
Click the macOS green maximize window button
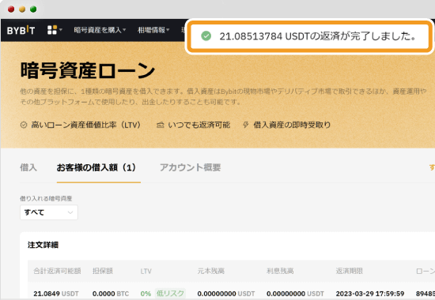33,9
